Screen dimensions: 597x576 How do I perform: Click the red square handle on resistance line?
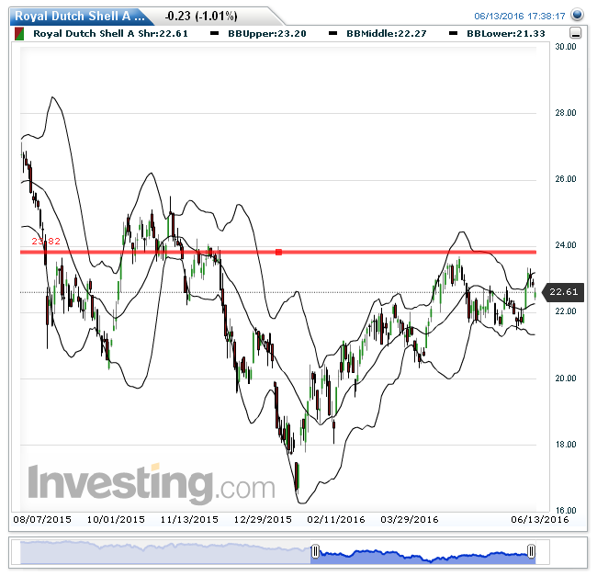[x=278, y=252]
